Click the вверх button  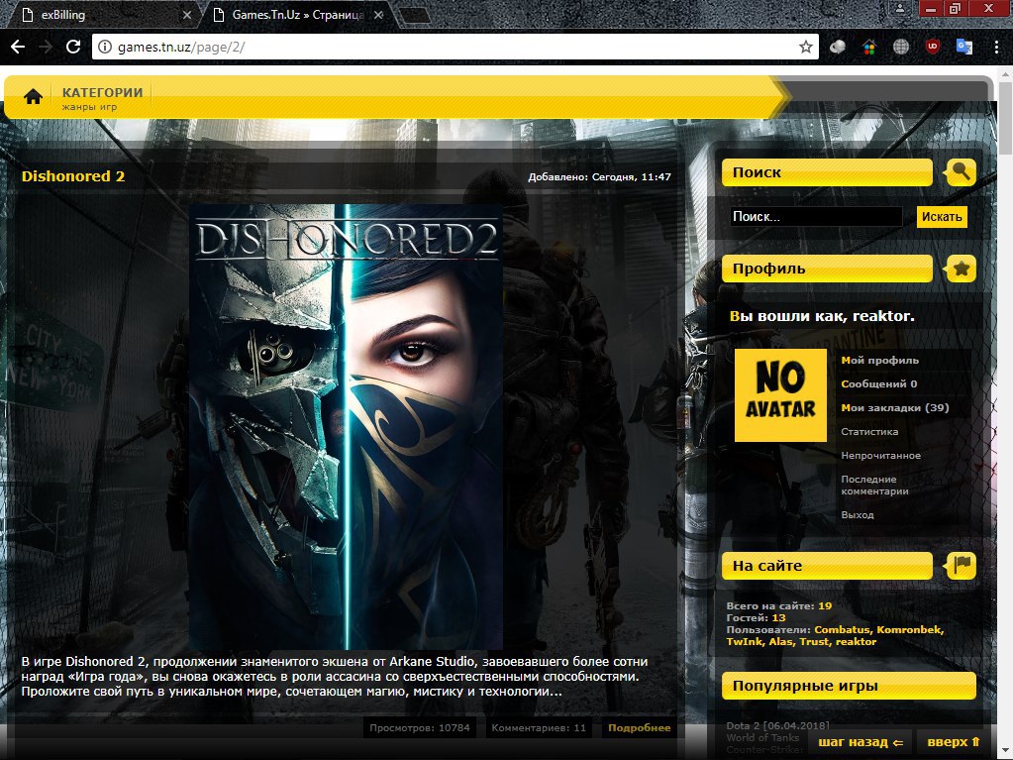[954, 742]
